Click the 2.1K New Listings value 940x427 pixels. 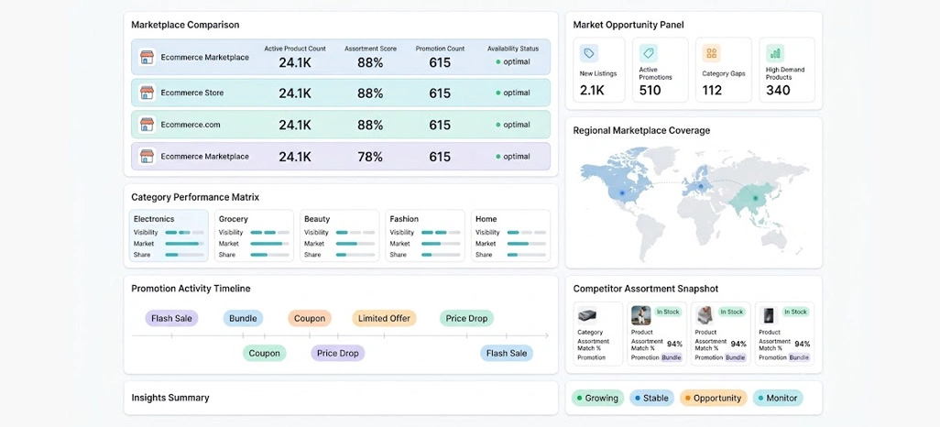592,91
